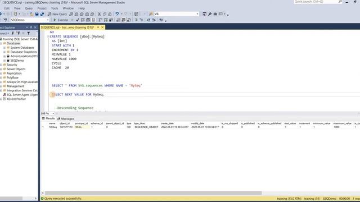This screenshot has height=202, width=360.
Task: Undo the last action with Undo icon
Action: coord(117,14)
